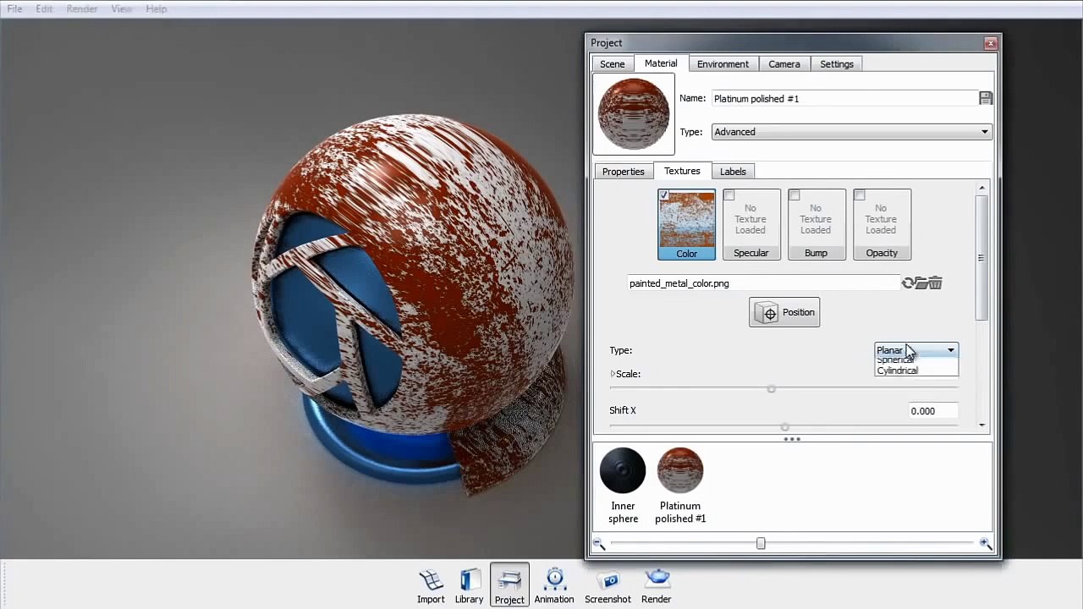Open the Library panel
The height and width of the screenshot is (609, 1083).
click(x=469, y=586)
